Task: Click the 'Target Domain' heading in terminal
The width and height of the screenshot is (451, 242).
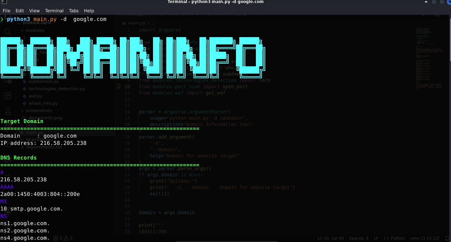Action: pos(22,121)
